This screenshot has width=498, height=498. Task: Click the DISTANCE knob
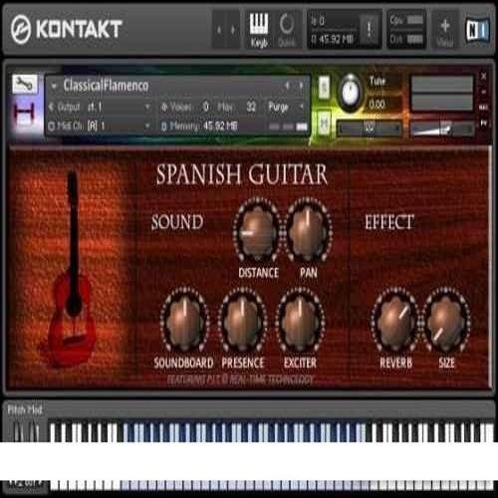pyautogui.click(x=258, y=231)
